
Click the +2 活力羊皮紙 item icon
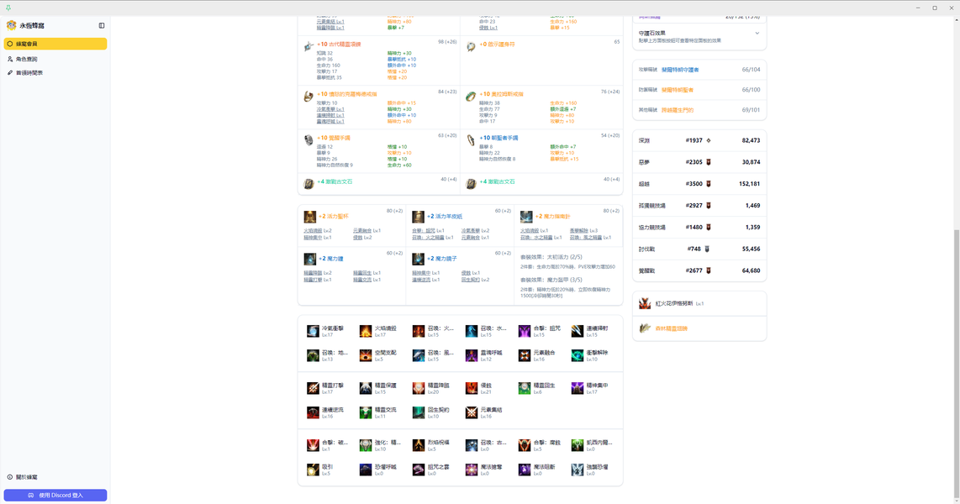(x=418, y=217)
